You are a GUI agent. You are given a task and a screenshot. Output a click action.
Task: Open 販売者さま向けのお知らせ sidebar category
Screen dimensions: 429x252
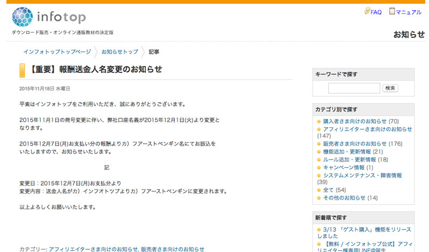(354, 144)
